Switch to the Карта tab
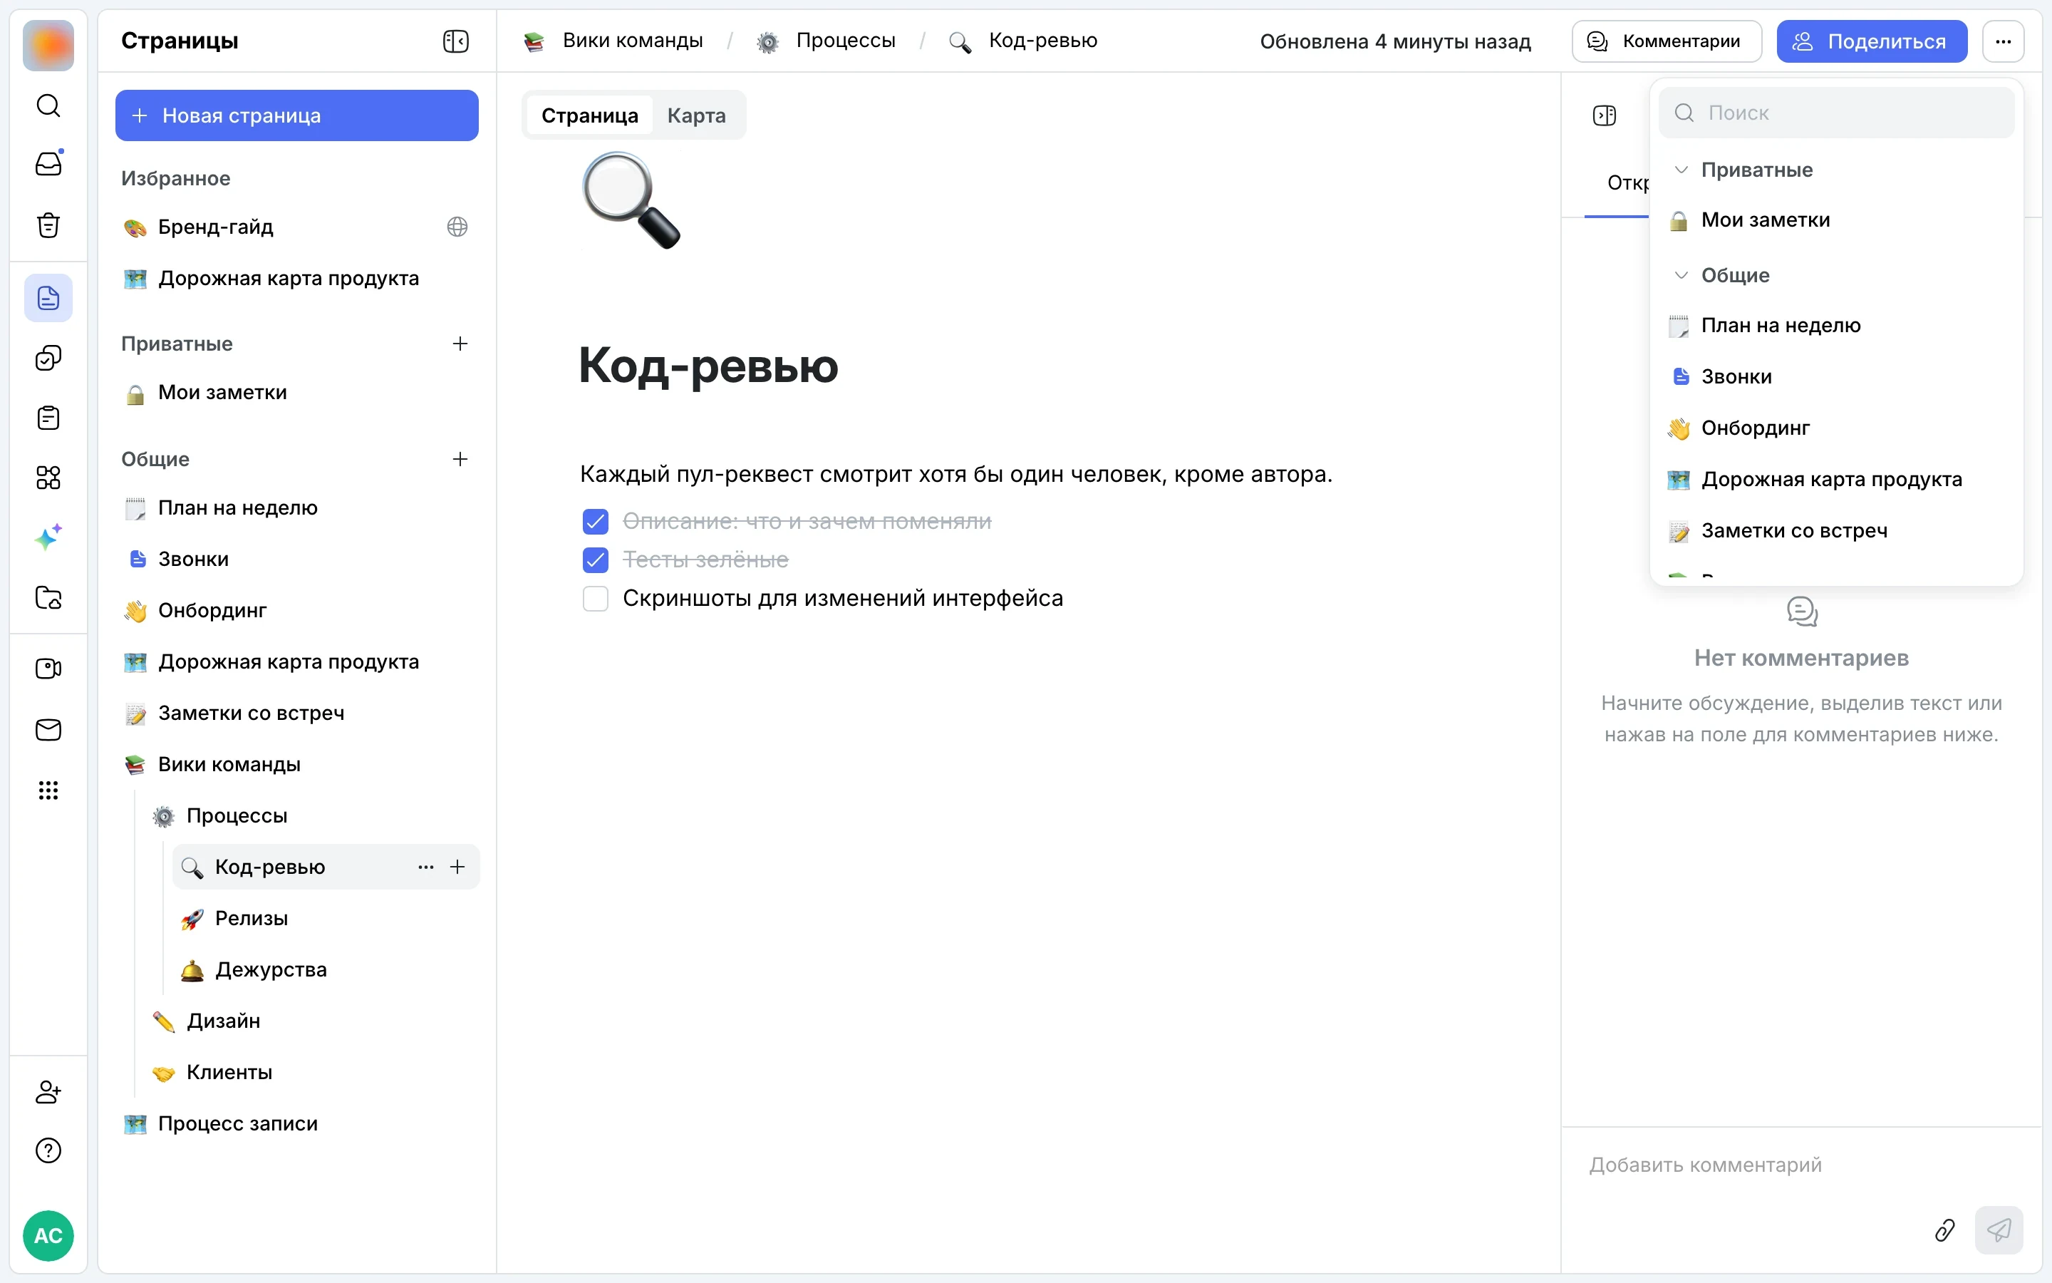 click(696, 115)
